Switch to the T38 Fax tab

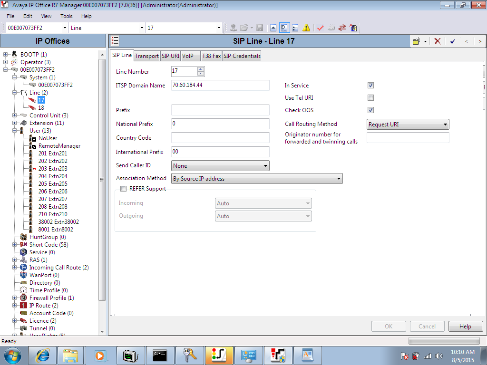[211, 56]
